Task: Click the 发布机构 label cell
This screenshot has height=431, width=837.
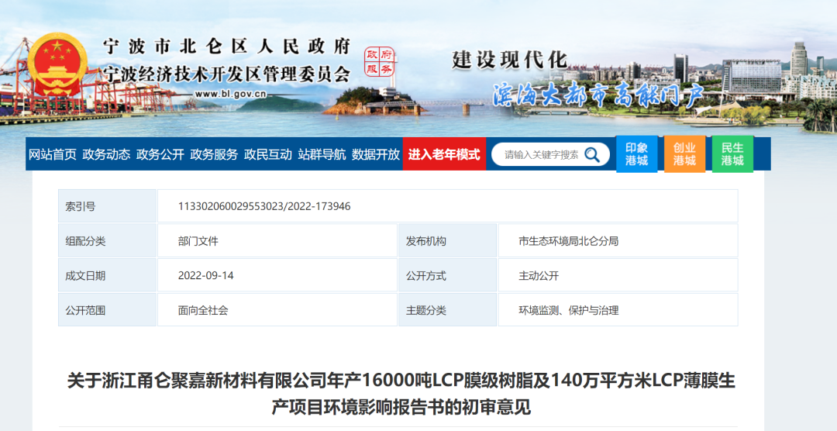Action: point(447,241)
